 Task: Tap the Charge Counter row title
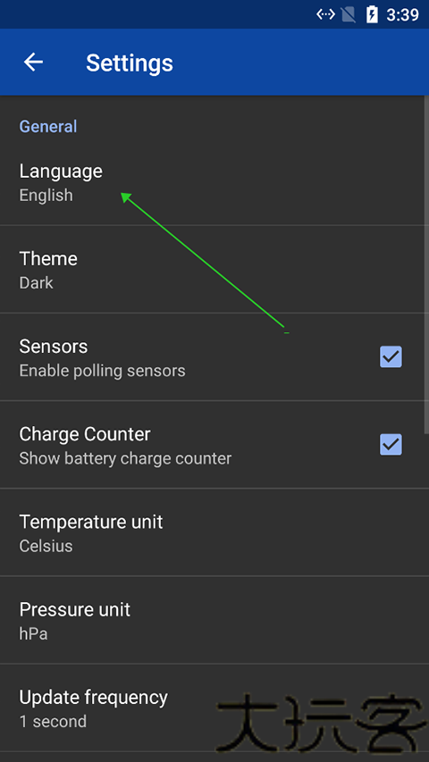pyautogui.click(x=85, y=434)
